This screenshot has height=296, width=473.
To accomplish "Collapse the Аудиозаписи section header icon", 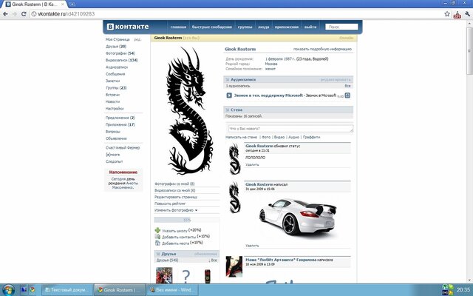I will click(x=227, y=80).
